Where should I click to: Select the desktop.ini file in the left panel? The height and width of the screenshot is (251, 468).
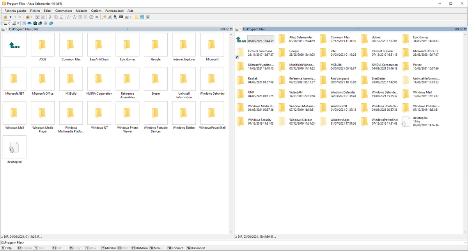pyautogui.click(x=14, y=150)
